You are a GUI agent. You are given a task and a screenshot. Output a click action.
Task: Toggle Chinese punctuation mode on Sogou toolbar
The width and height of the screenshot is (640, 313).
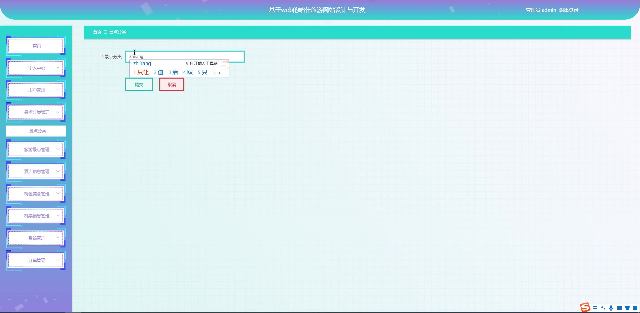[603, 308]
